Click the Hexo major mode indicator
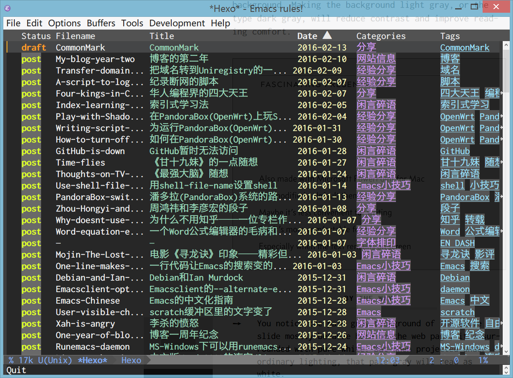Image resolution: width=513 pixels, height=378 pixels. pyautogui.click(x=131, y=360)
